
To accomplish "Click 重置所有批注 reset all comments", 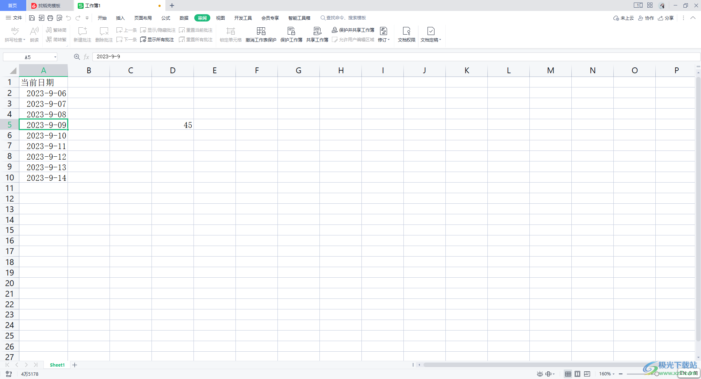I will point(196,39).
